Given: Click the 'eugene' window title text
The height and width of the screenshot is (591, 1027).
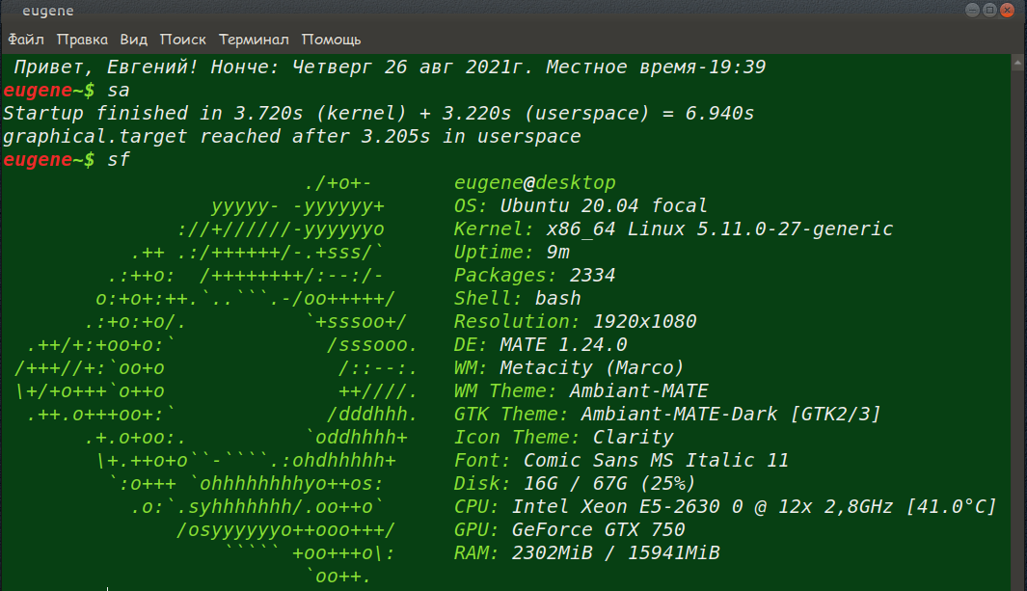Looking at the screenshot, I should pos(48,11).
